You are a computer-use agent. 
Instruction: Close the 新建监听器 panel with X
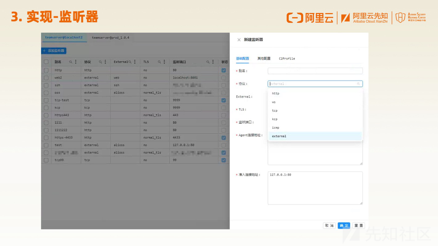point(239,40)
